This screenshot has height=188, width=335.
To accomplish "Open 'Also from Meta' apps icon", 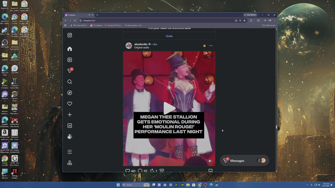I will [70, 163].
